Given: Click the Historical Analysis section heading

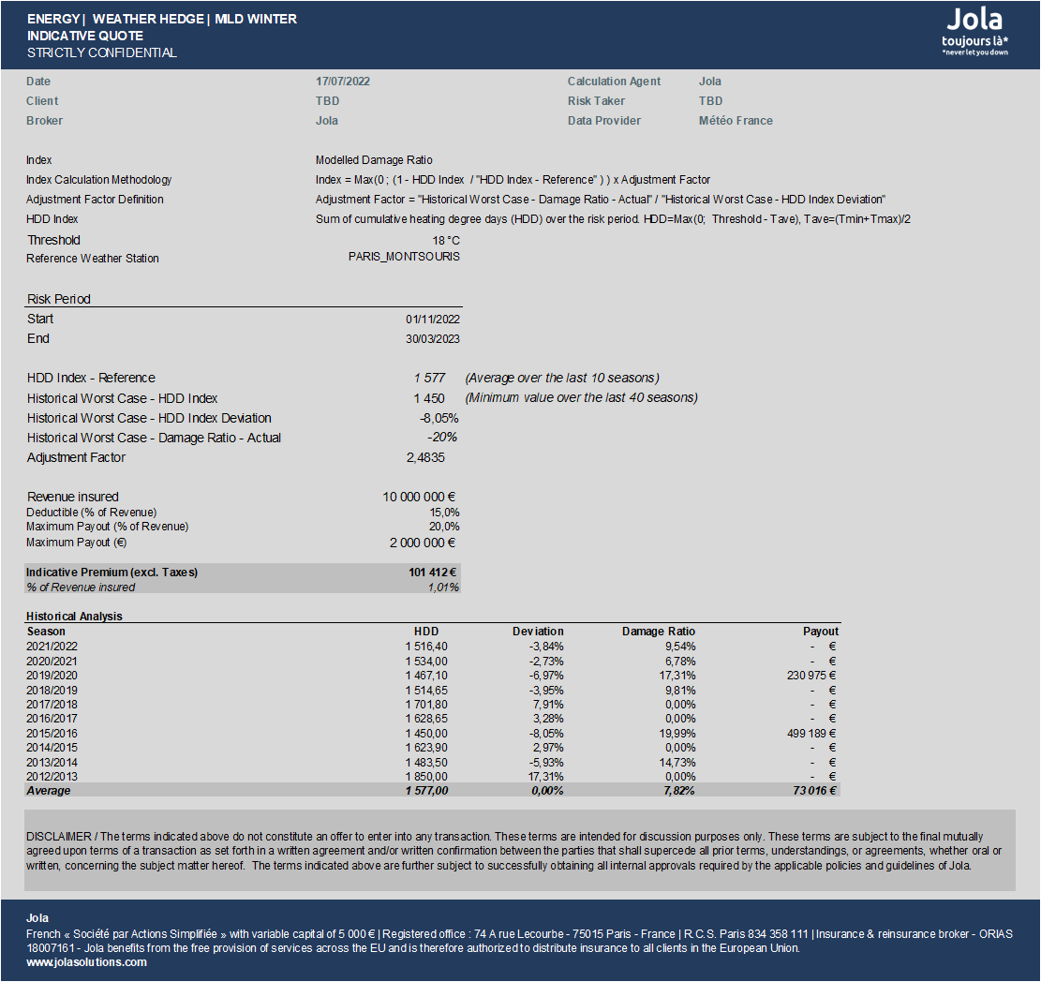Looking at the screenshot, I should [74, 617].
